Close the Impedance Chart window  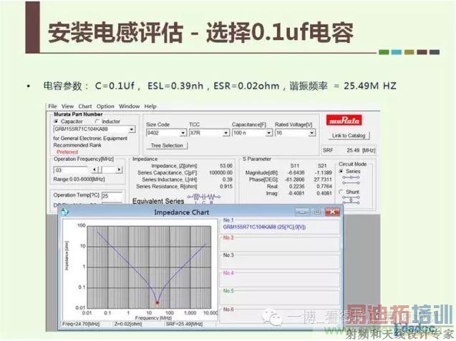click(332, 212)
